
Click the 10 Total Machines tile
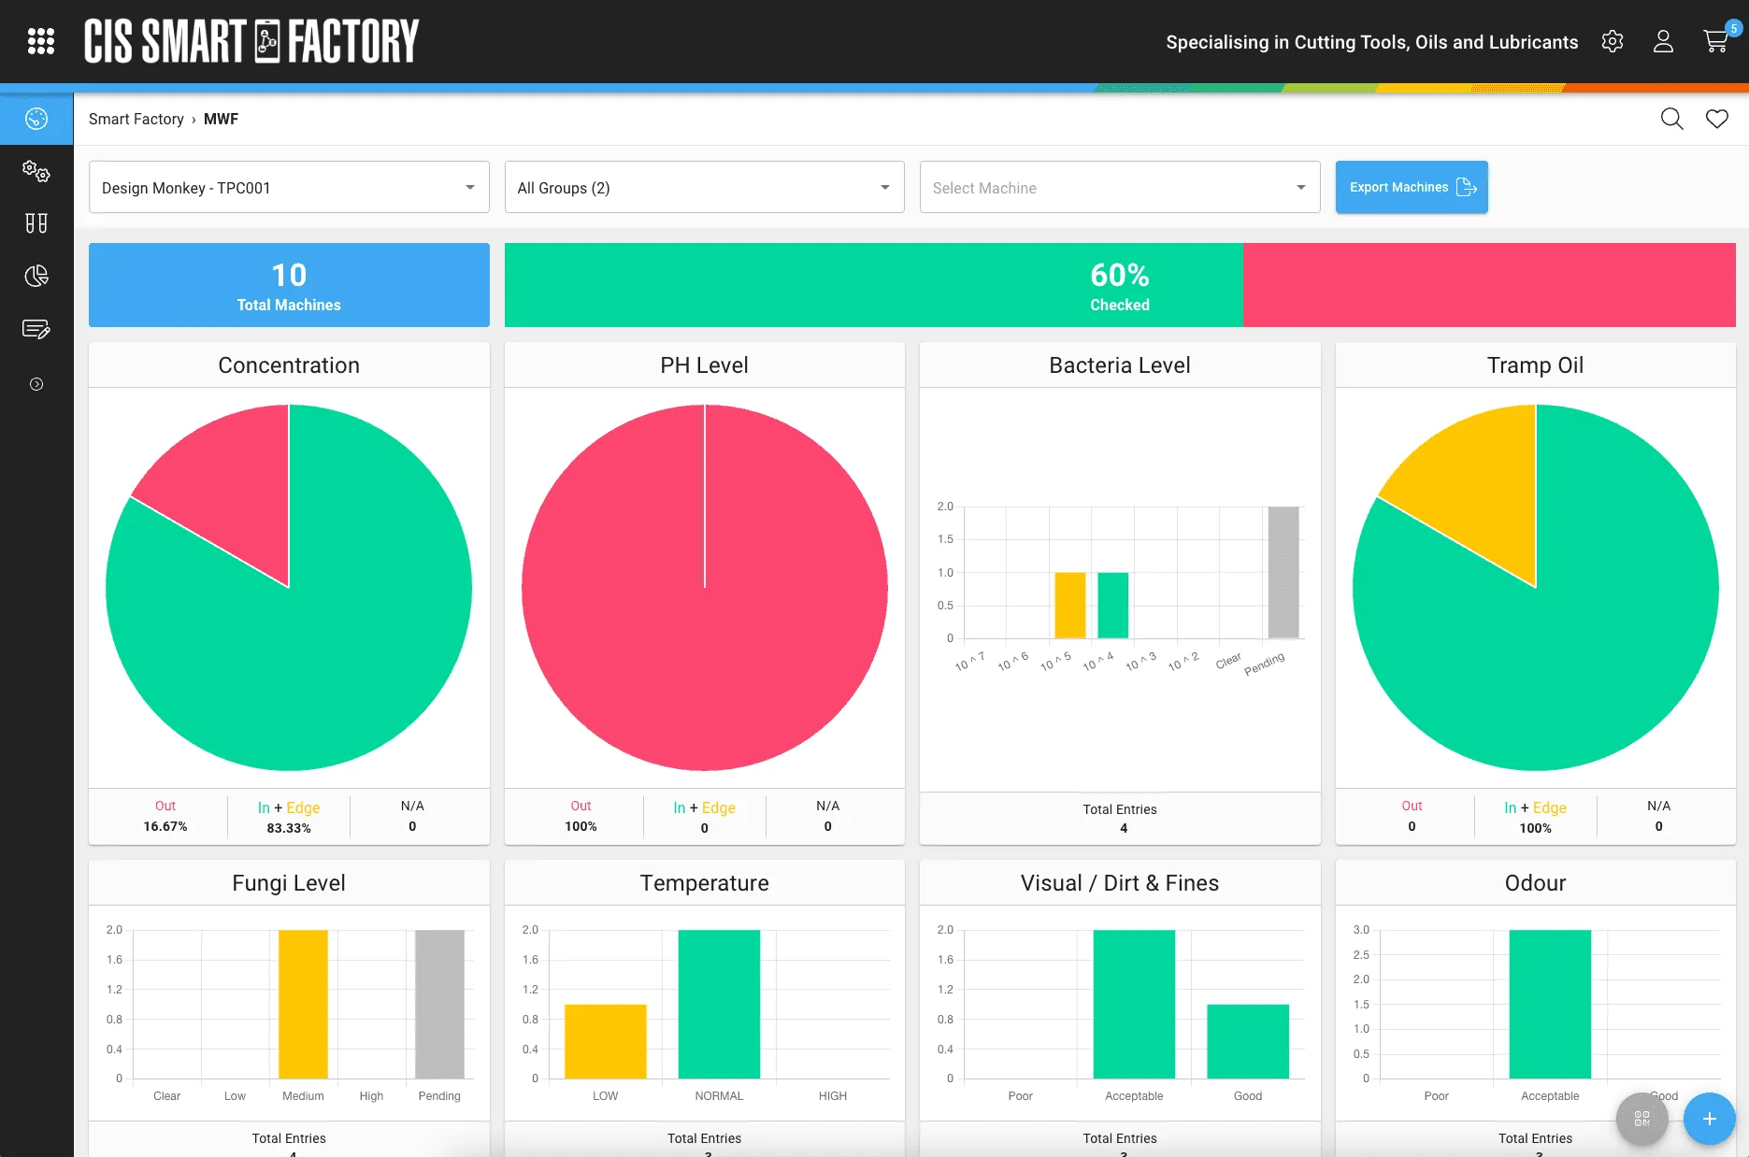click(x=289, y=285)
